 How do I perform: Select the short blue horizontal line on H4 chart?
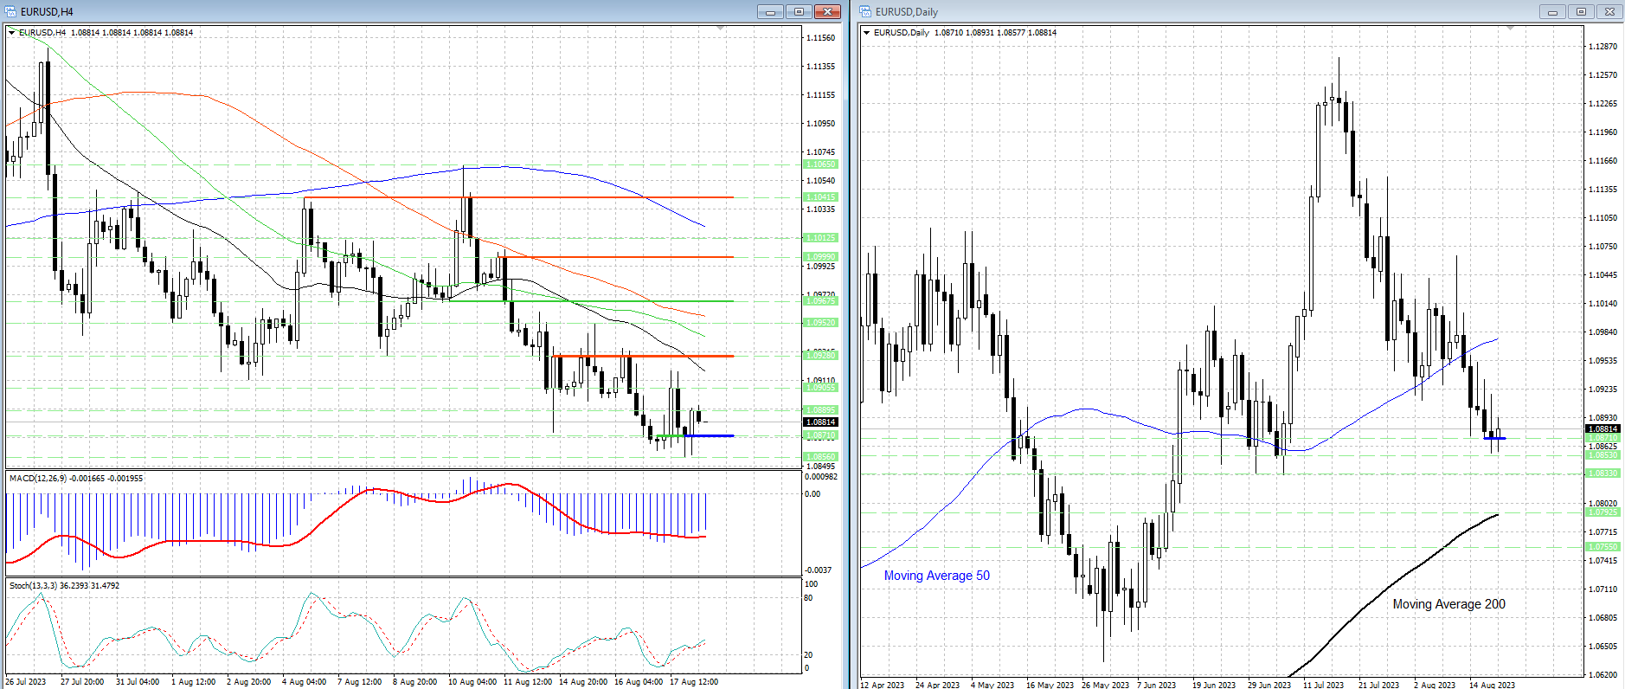click(x=710, y=435)
